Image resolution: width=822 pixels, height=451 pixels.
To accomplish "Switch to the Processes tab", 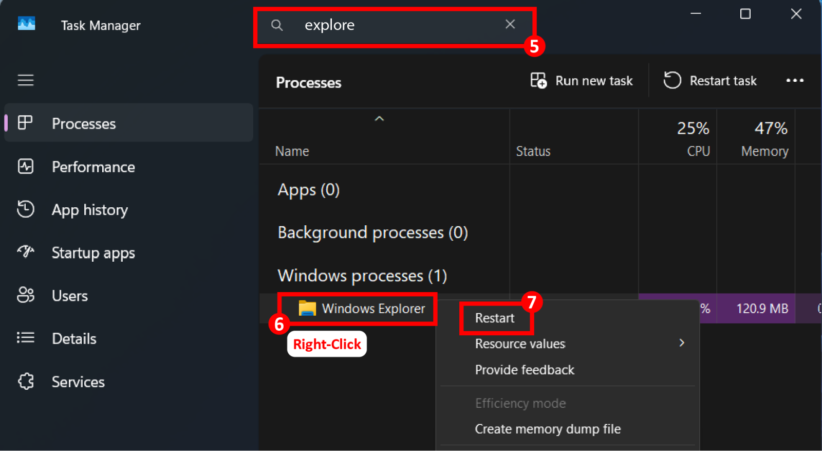I will [x=84, y=123].
